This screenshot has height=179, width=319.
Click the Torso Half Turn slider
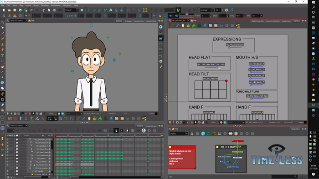pos(257,99)
